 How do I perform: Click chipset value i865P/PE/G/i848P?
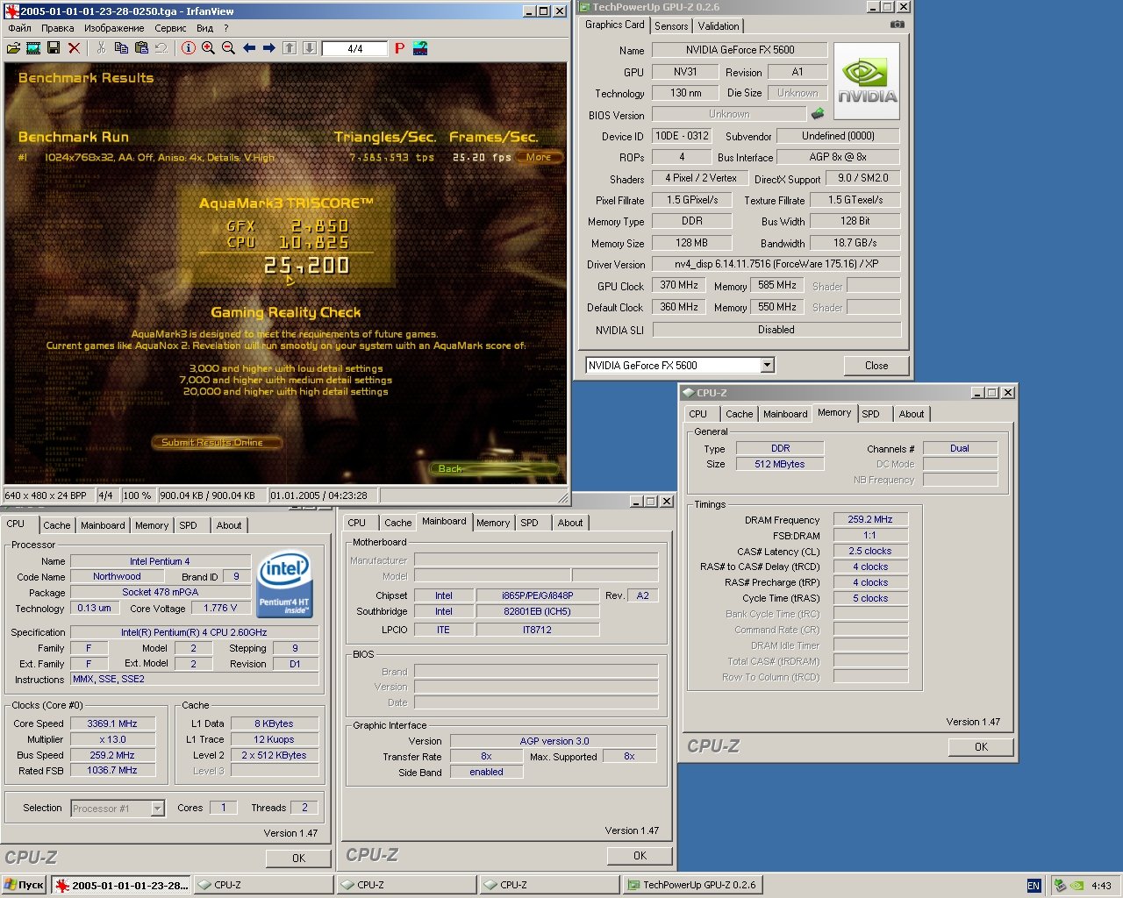(538, 595)
